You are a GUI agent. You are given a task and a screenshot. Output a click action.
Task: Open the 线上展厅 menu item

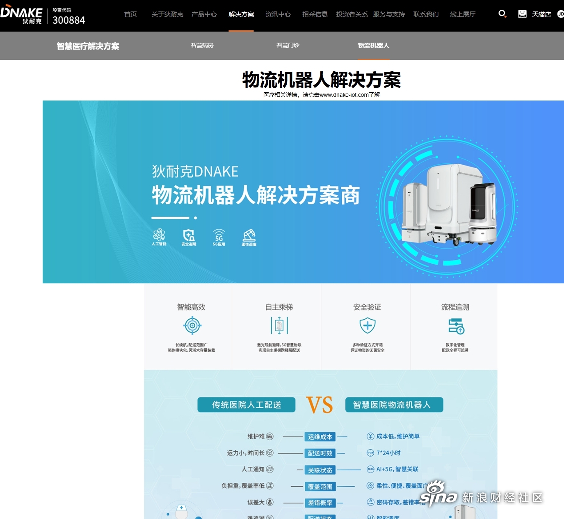[463, 14]
